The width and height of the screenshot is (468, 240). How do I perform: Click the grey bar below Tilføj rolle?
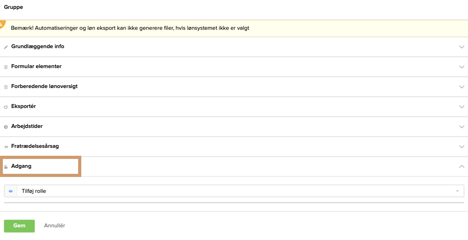pos(234,202)
